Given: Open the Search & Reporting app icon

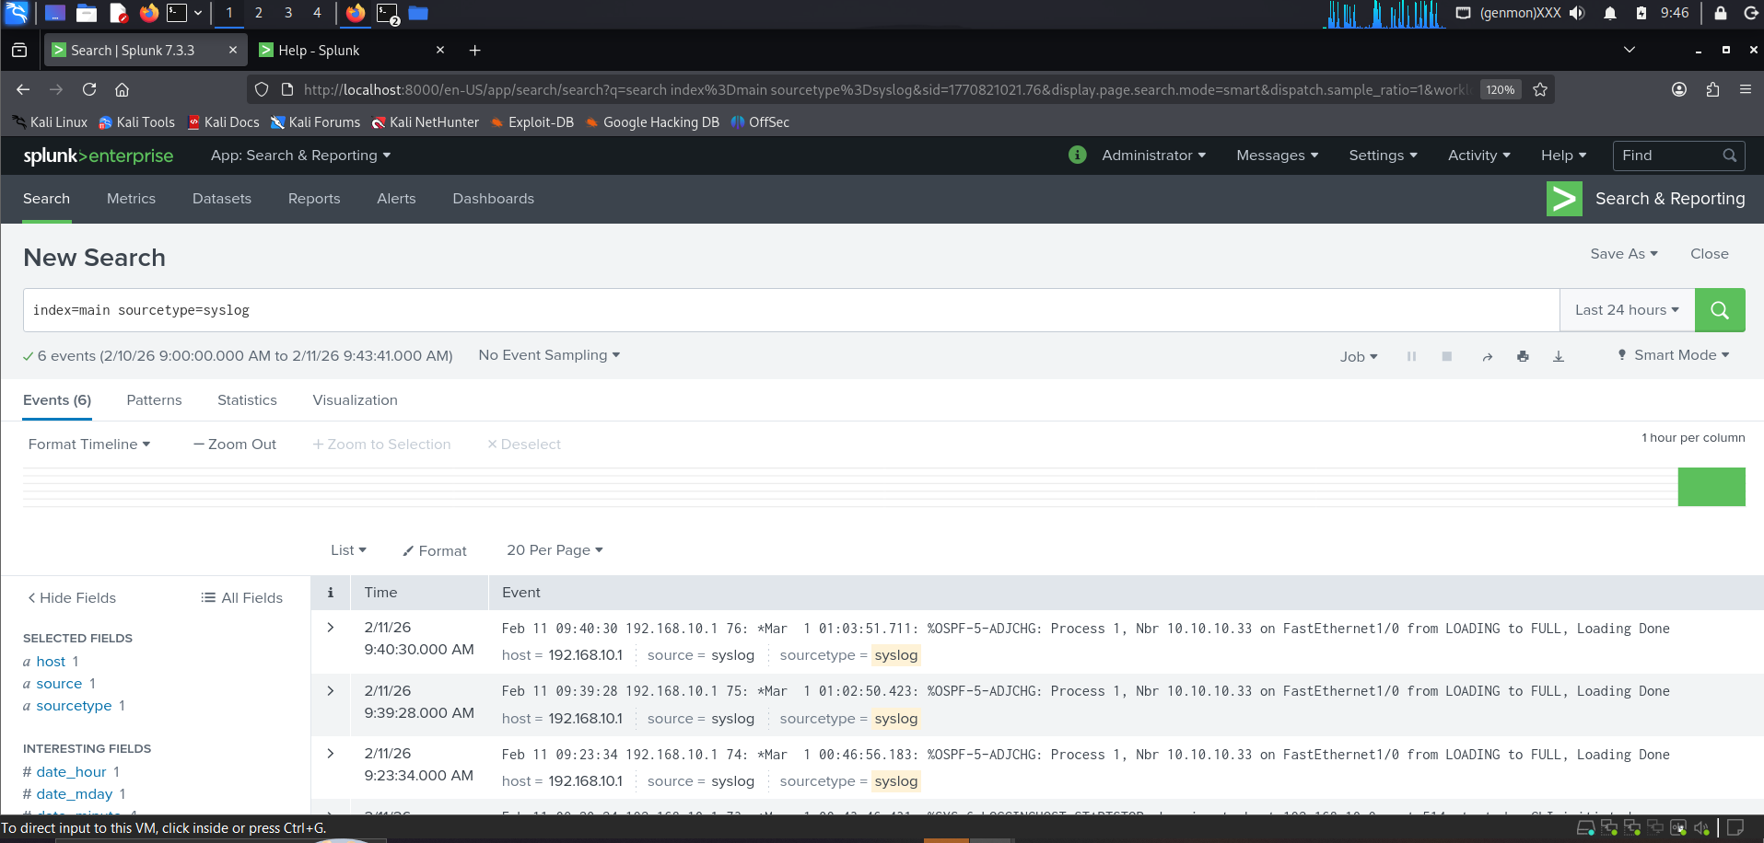Looking at the screenshot, I should pos(1563,198).
